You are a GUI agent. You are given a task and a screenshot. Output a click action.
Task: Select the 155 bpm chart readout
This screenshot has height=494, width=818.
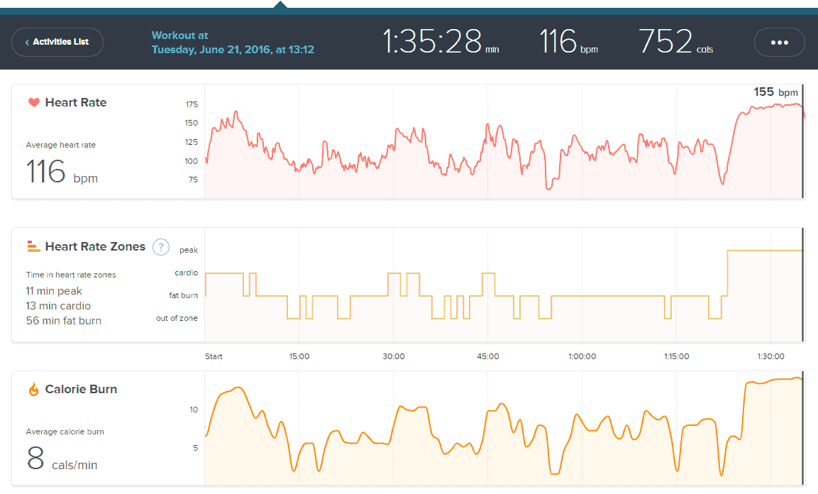[775, 92]
